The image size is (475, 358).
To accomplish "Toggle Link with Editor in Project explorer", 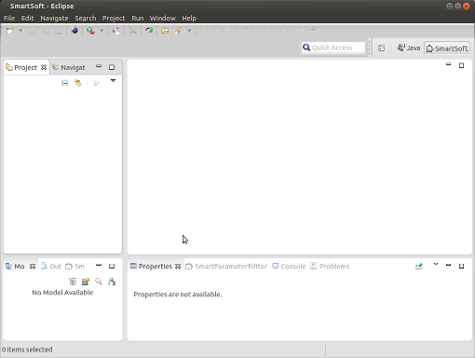I will pos(78,83).
